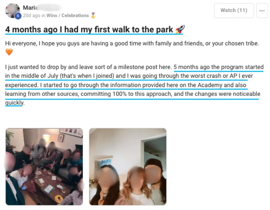Open the group gathering photo thumbnail

[x=44, y=167]
